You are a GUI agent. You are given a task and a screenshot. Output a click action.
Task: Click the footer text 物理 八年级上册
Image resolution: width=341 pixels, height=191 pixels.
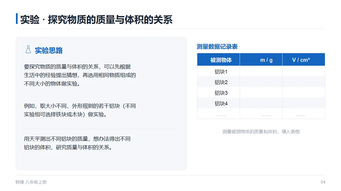click(x=31, y=182)
